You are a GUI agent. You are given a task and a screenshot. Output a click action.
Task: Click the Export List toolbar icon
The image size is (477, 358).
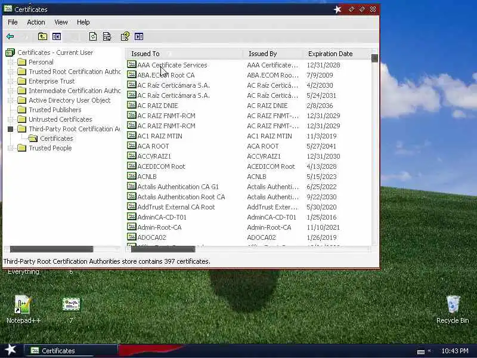pos(107,36)
